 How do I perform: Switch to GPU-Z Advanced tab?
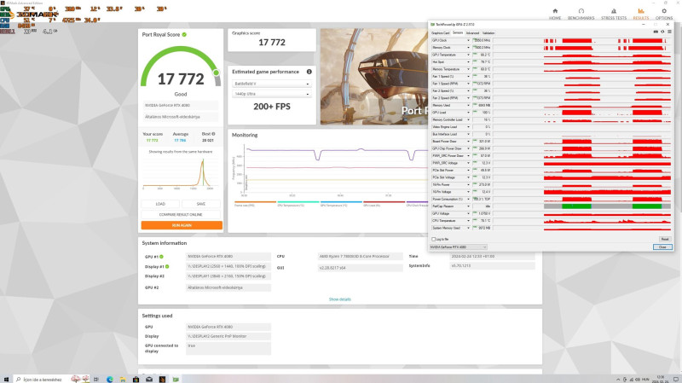(472, 33)
